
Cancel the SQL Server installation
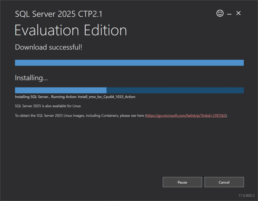(224, 182)
